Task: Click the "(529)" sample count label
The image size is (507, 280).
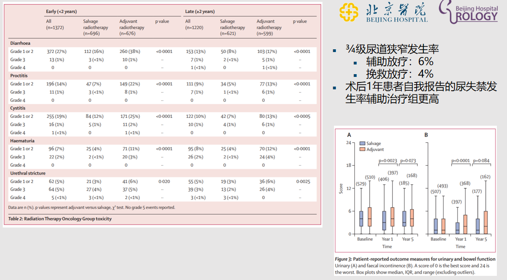Action: [361, 184]
